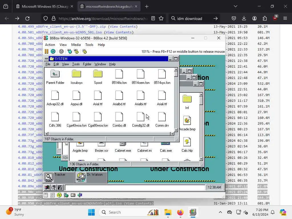
Task: Click the Find eye icon in Chicago taskbar
Action: coord(54,187)
